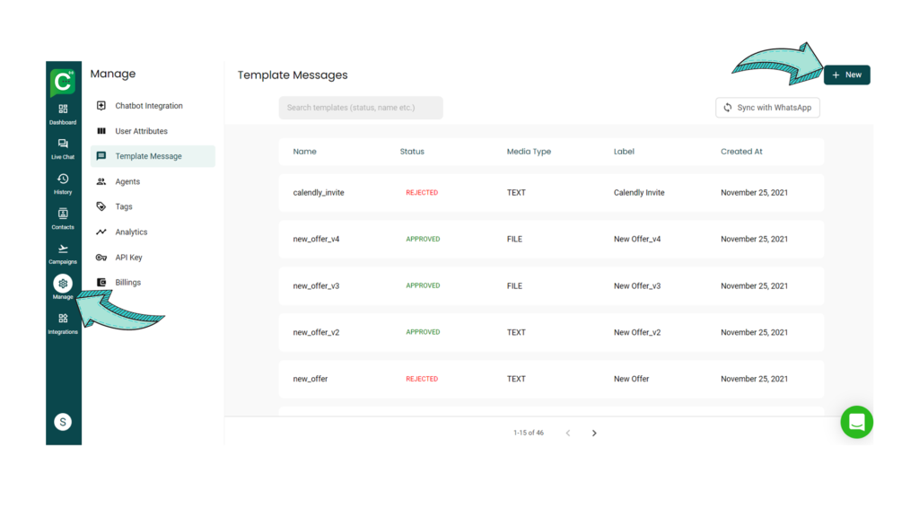The width and height of the screenshot is (919, 517).
Task: Click the New template button
Action: (x=846, y=74)
